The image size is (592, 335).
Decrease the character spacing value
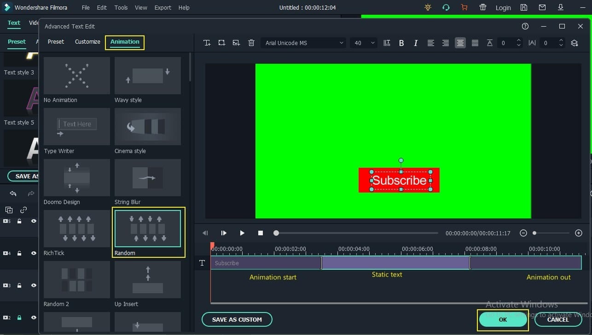561,45
